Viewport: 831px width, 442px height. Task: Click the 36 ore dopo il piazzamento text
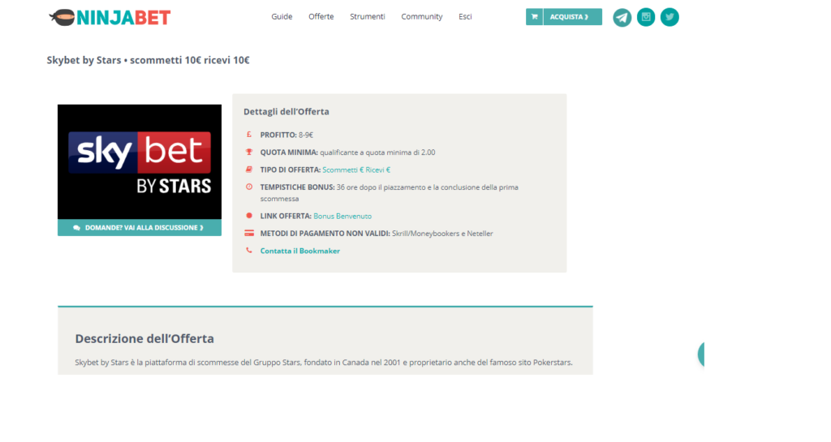389,193
